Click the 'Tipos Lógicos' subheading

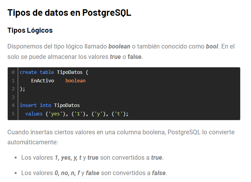30,30
